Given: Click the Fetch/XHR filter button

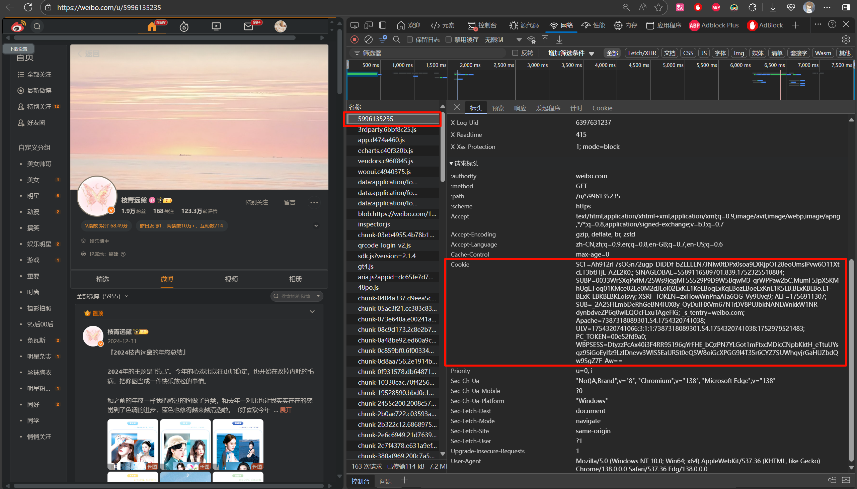Looking at the screenshot, I should (x=641, y=53).
